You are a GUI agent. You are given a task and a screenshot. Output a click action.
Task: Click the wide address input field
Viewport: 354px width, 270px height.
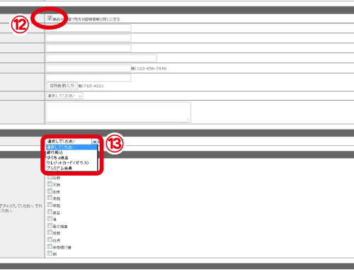tap(101, 58)
